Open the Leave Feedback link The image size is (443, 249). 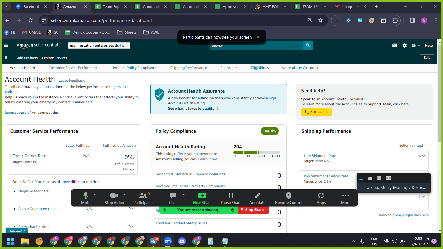[x=72, y=80]
